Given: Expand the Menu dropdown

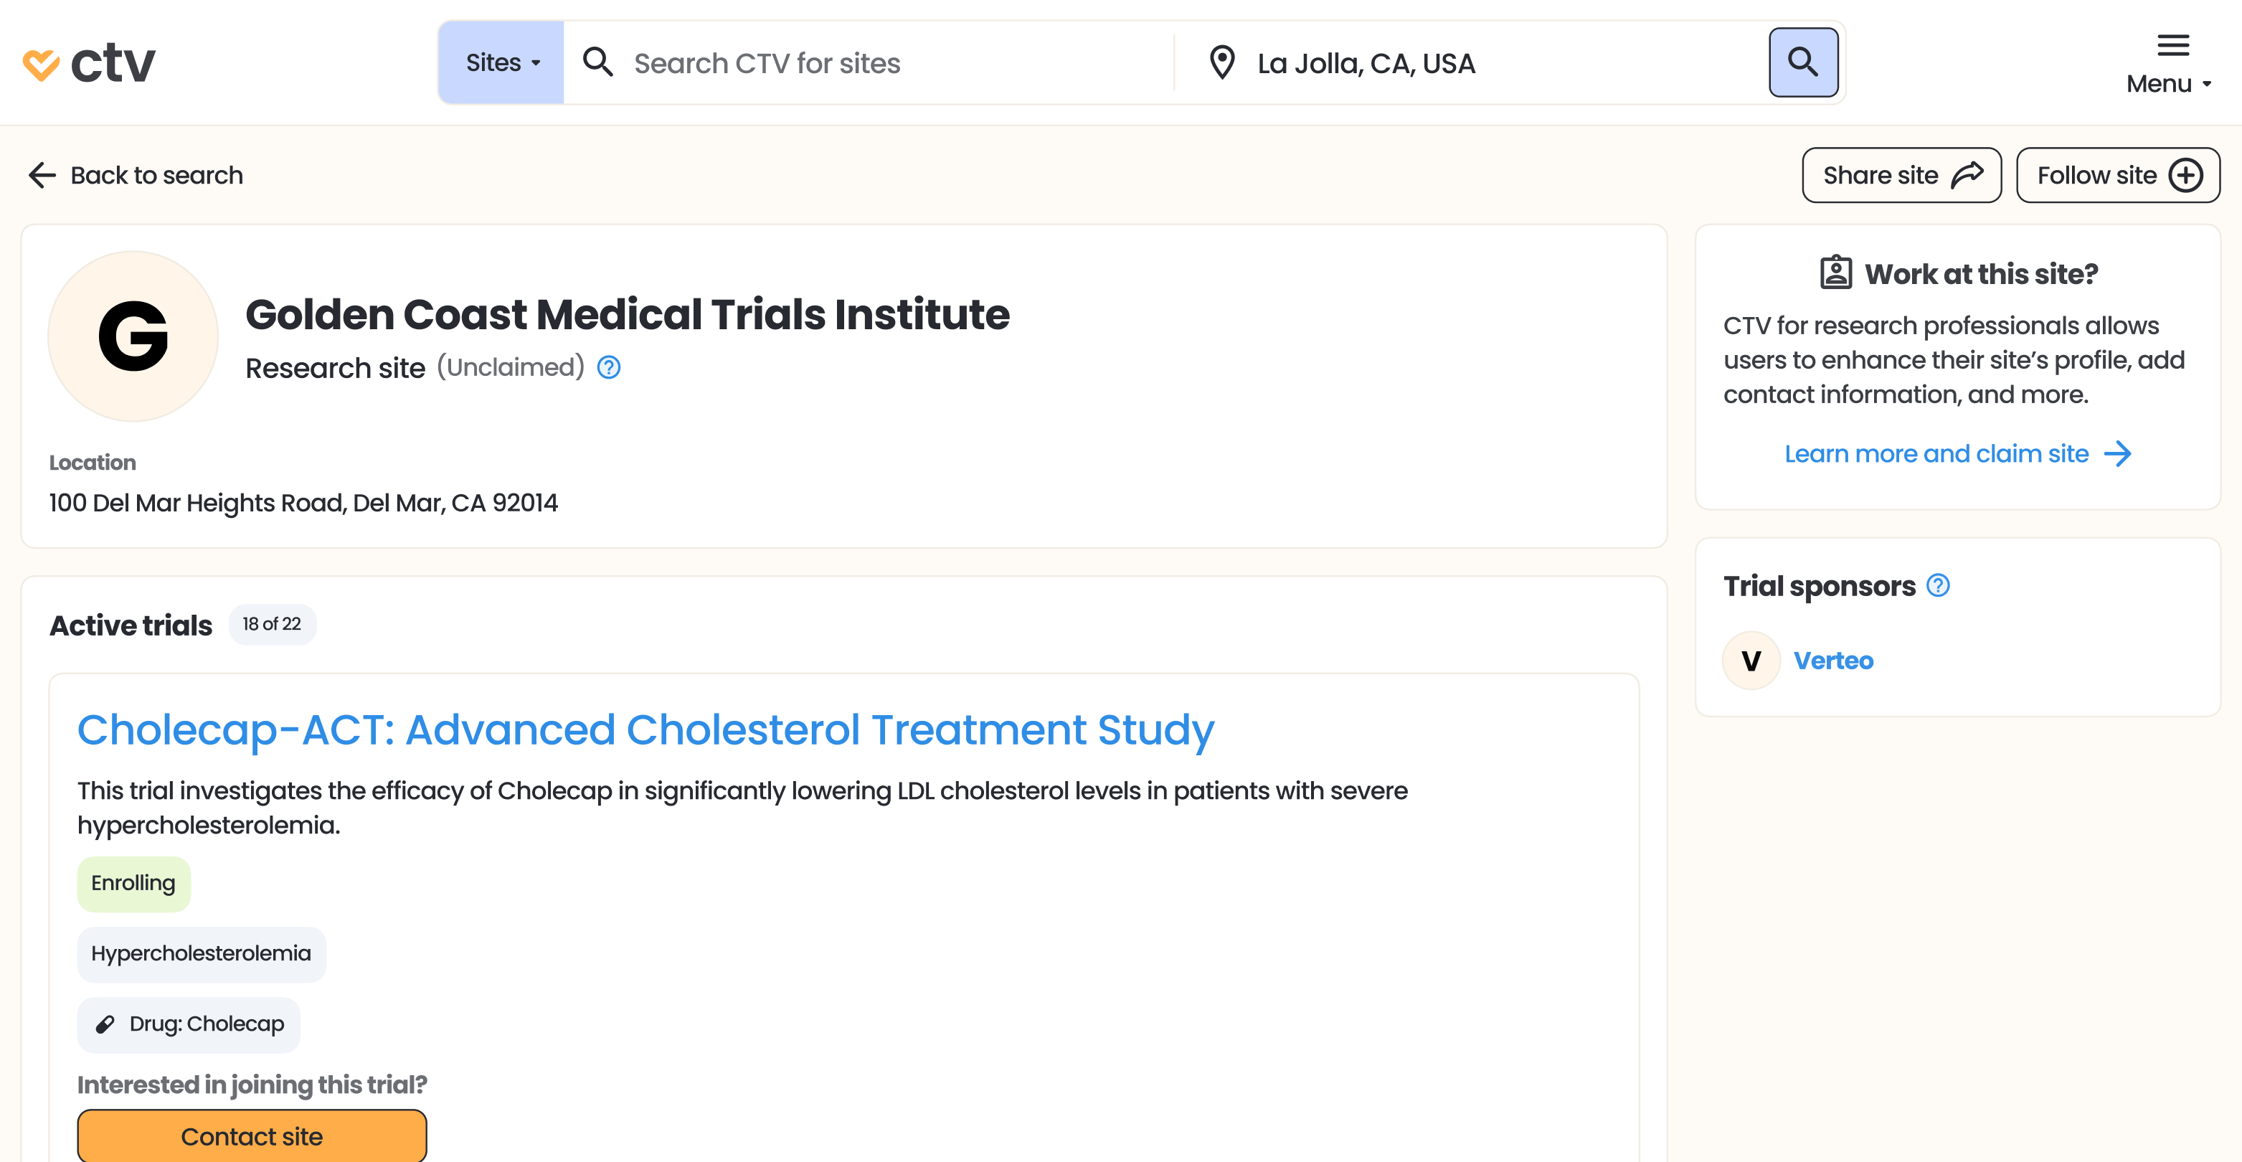Looking at the screenshot, I should pyautogui.click(x=2168, y=83).
